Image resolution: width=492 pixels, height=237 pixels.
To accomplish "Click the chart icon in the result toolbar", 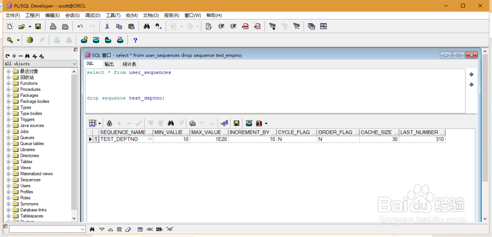I will (x=259, y=123).
